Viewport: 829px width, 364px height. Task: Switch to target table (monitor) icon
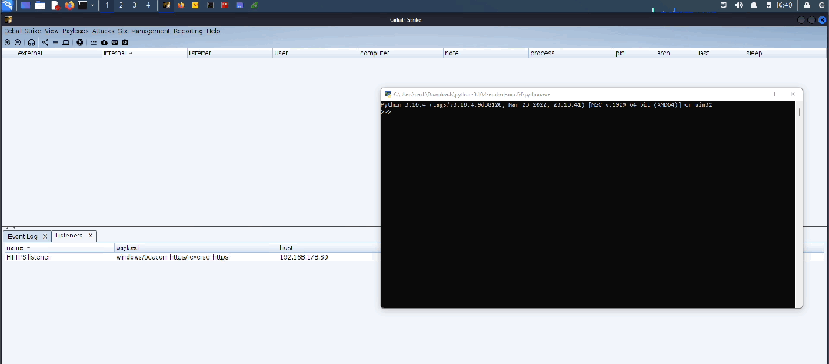[x=65, y=42]
